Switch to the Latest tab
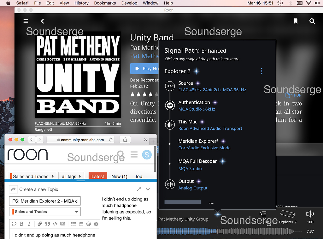This screenshot has height=239, width=323. 98,176
